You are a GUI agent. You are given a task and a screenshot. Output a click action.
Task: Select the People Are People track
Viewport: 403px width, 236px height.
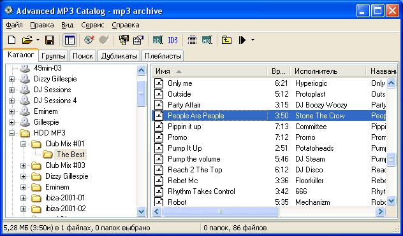196,116
